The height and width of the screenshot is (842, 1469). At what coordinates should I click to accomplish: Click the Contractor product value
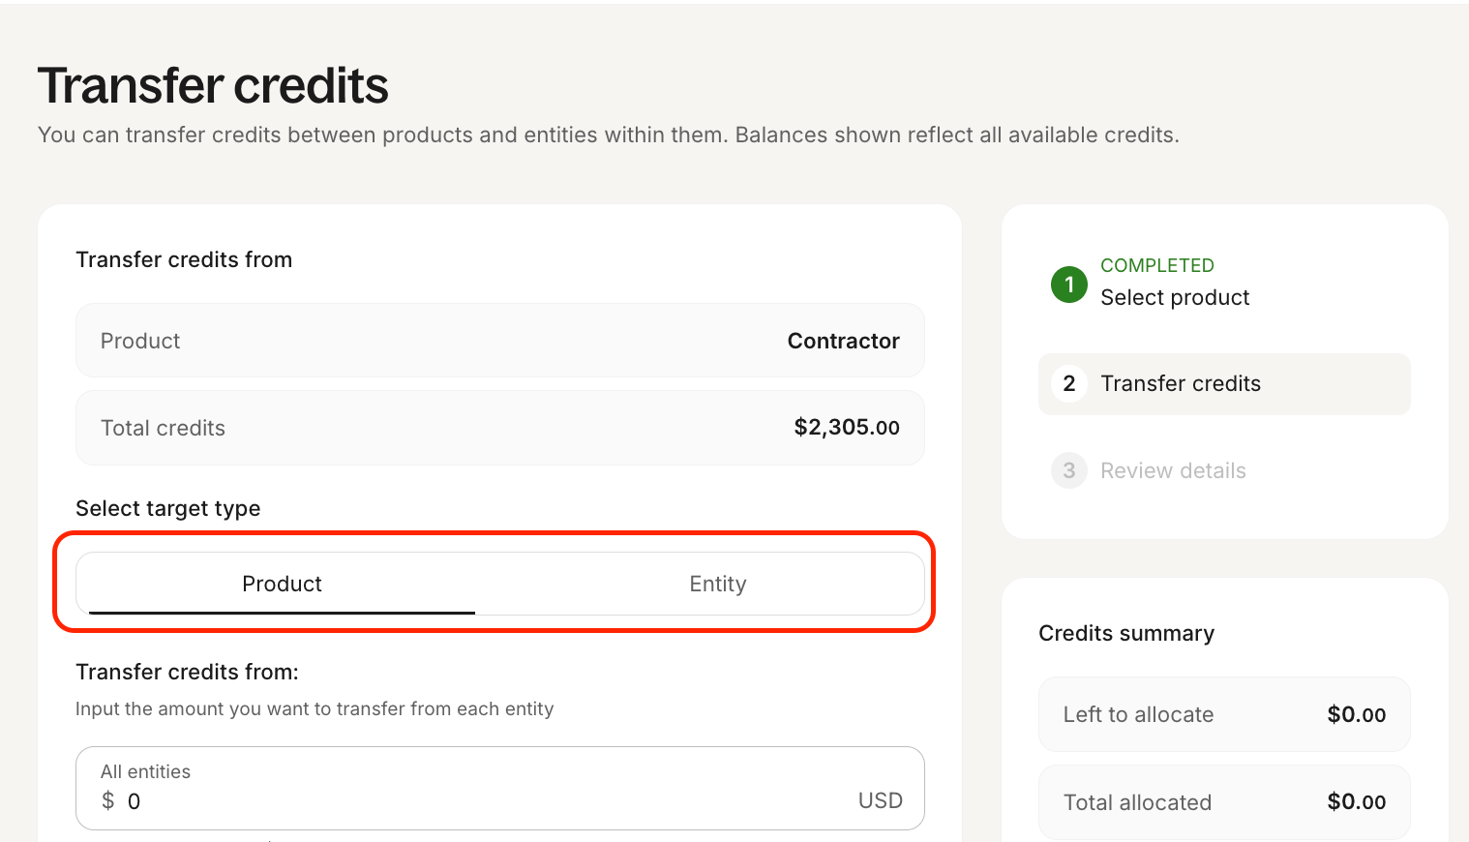(x=843, y=342)
